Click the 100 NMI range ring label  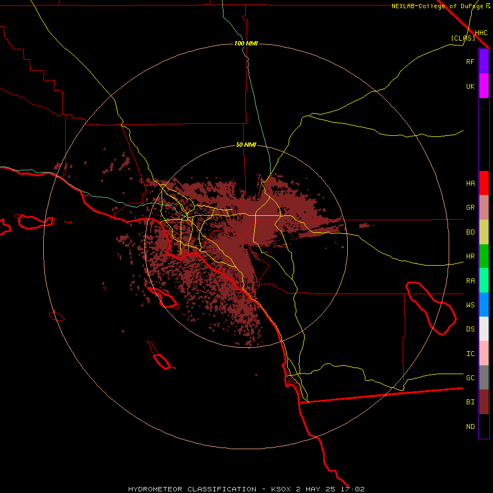246,43
